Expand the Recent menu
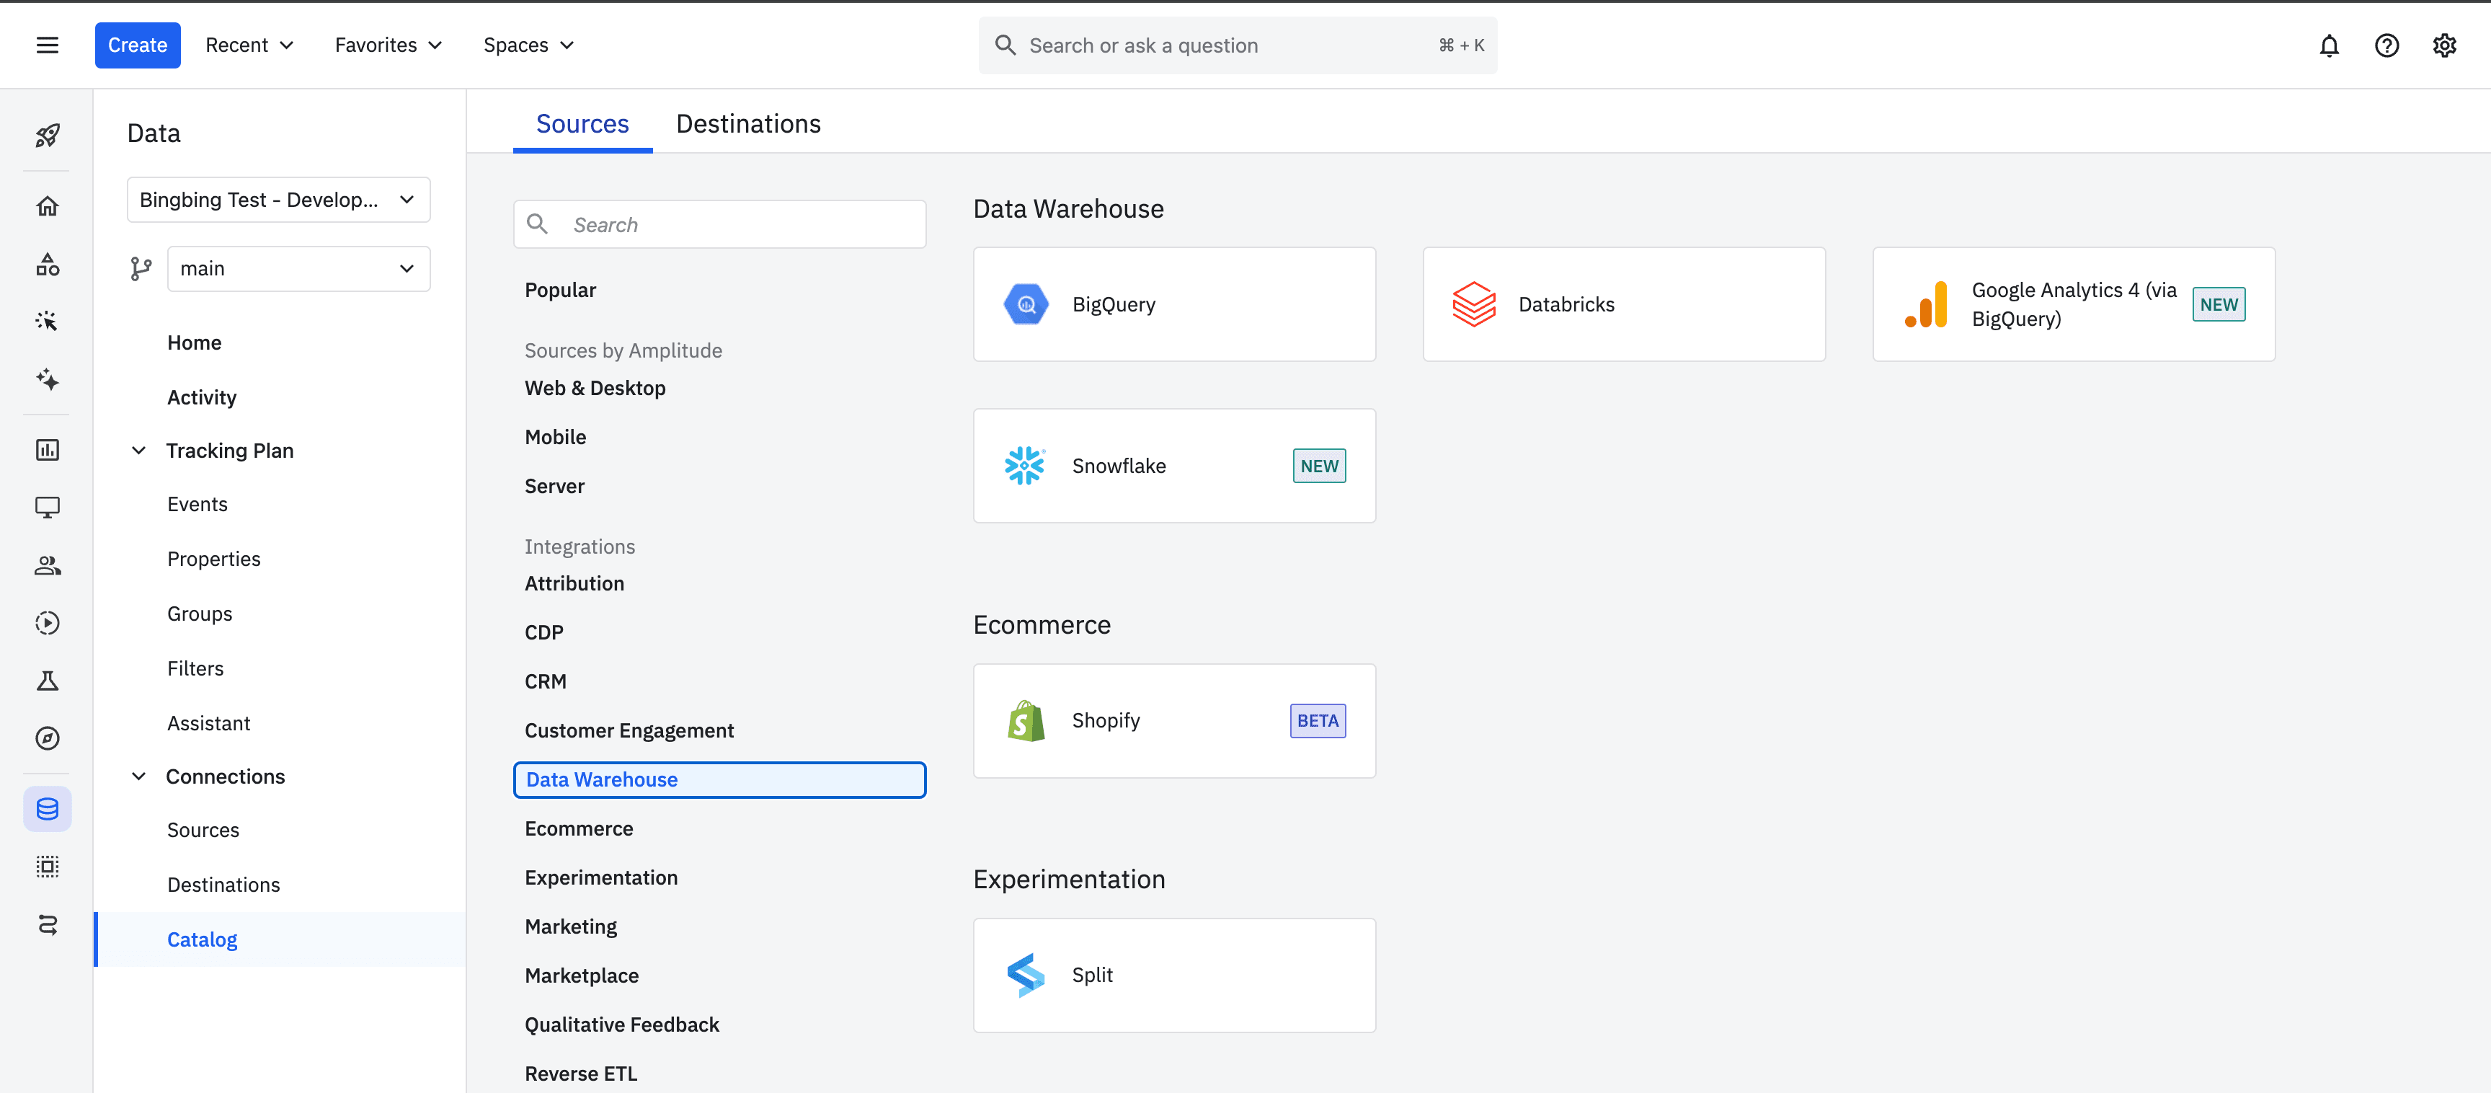 249,45
